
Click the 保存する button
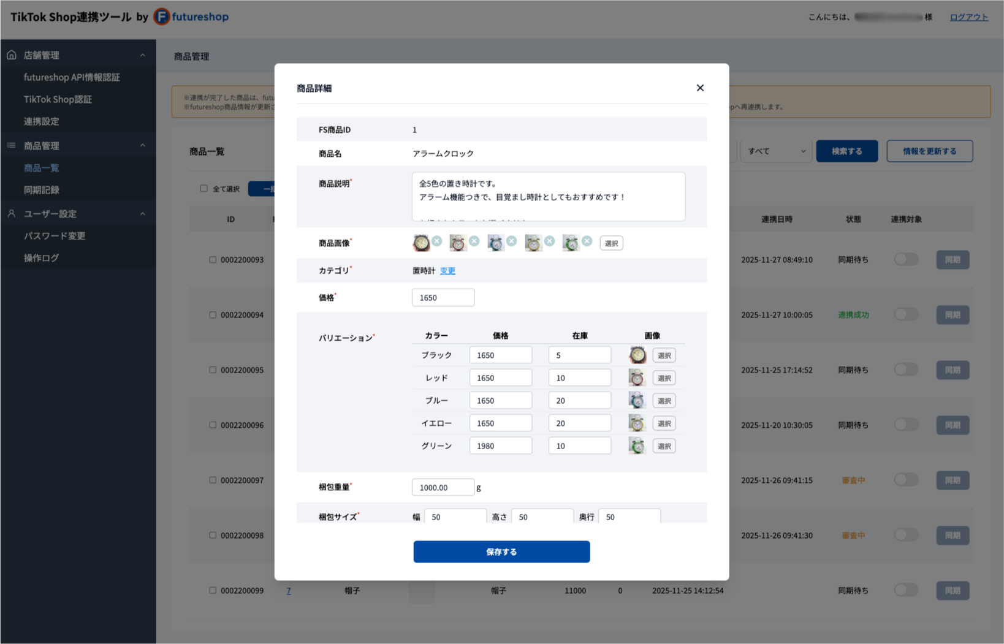tap(501, 551)
